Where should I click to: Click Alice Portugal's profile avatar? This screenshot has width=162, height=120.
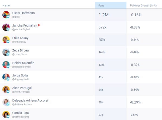point(6,90)
